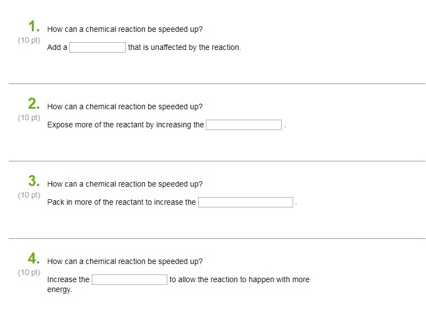Click the green question number 3
This screenshot has width=426, height=320.
point(33,181)
